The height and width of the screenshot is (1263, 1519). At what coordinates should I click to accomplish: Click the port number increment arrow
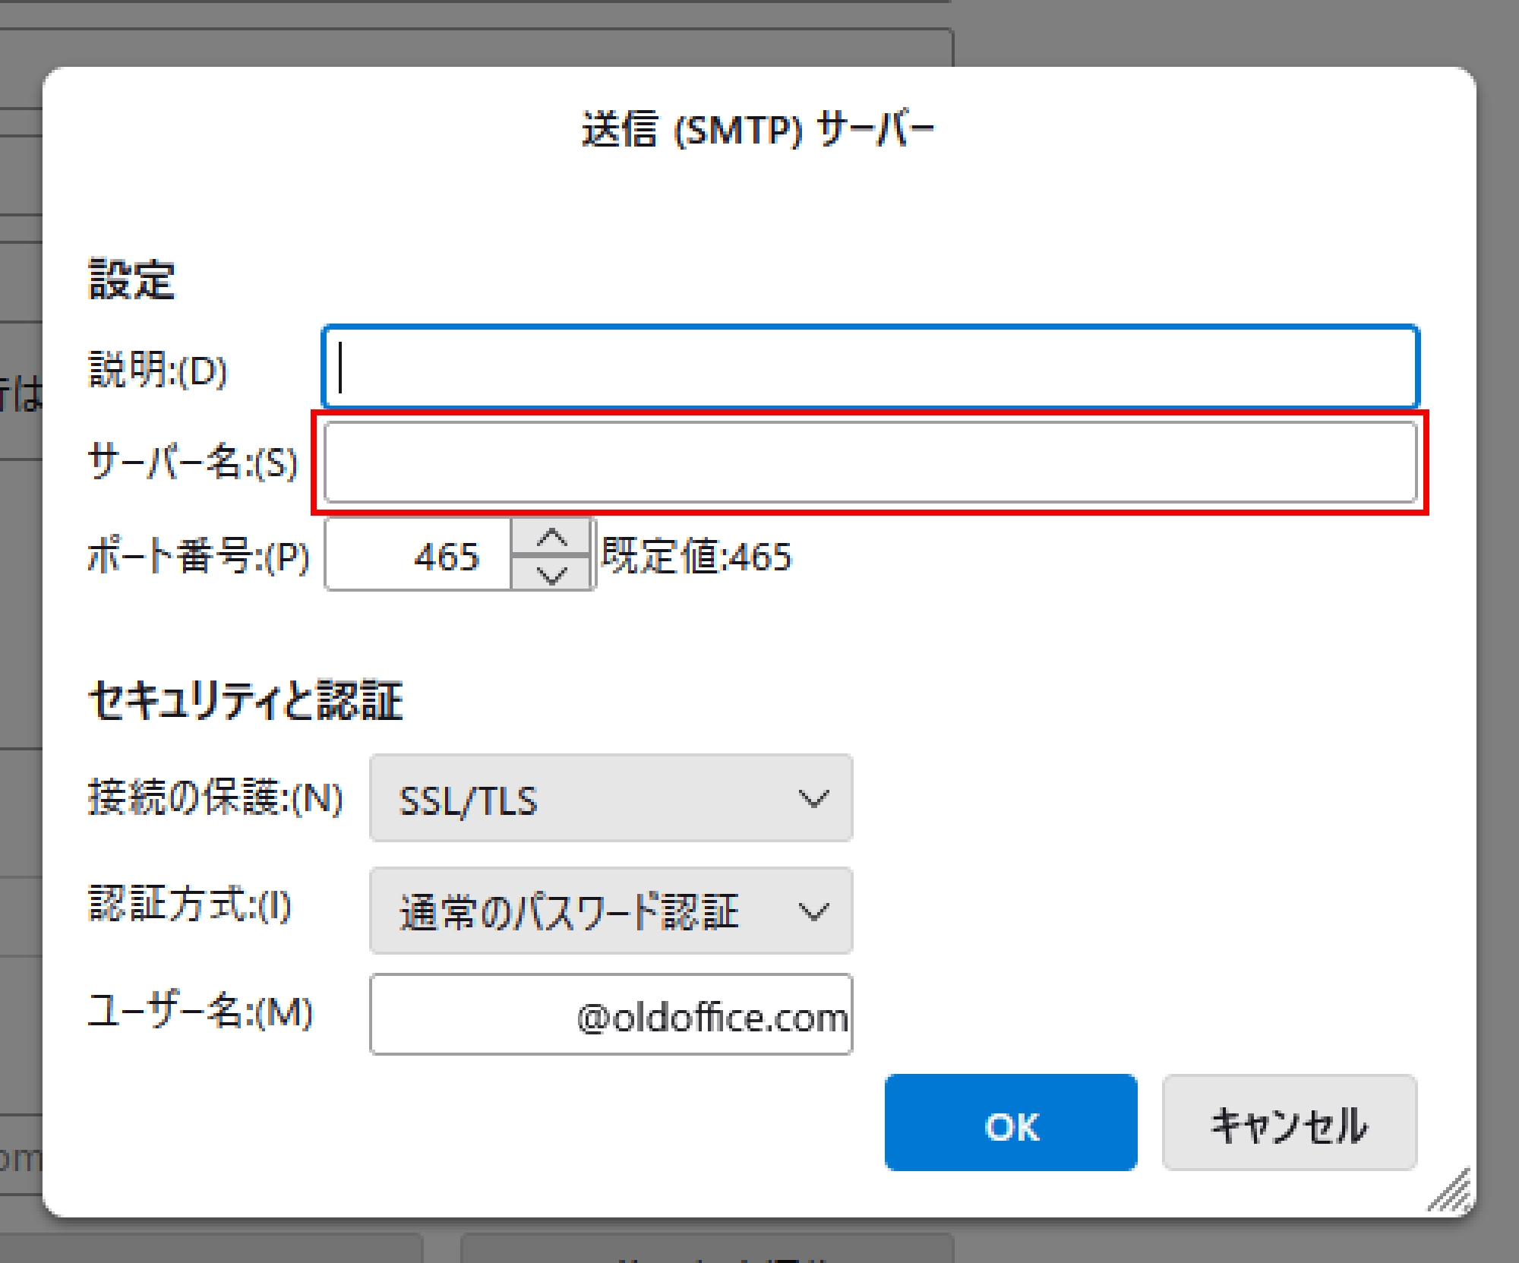click(x=551, y=538)
